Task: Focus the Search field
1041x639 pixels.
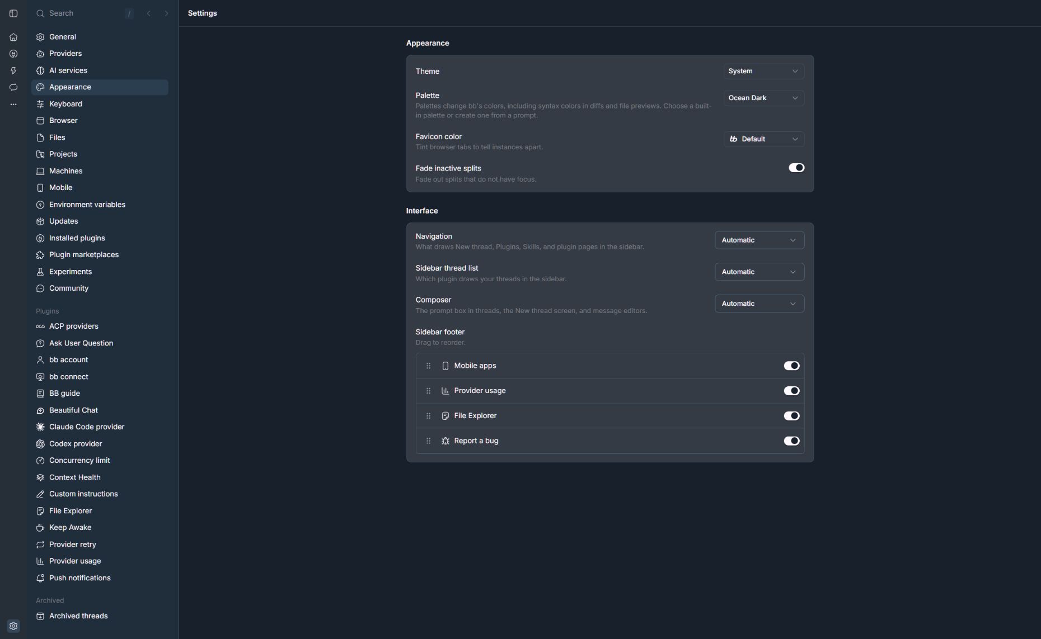Action: [84, 13]
